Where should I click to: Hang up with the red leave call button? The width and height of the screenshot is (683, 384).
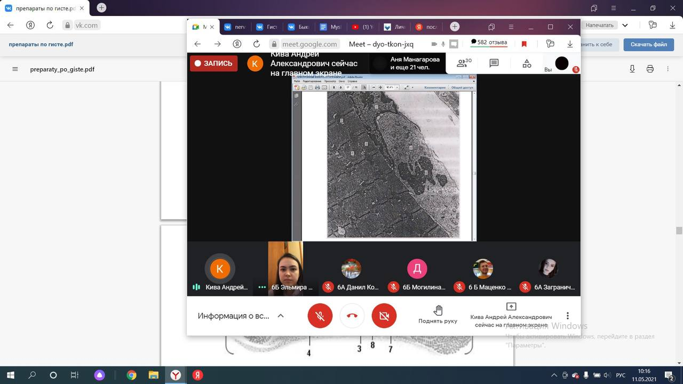[352, 316]
